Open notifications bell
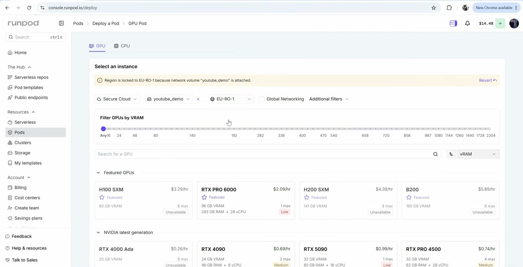 click(x=467, y=23)
